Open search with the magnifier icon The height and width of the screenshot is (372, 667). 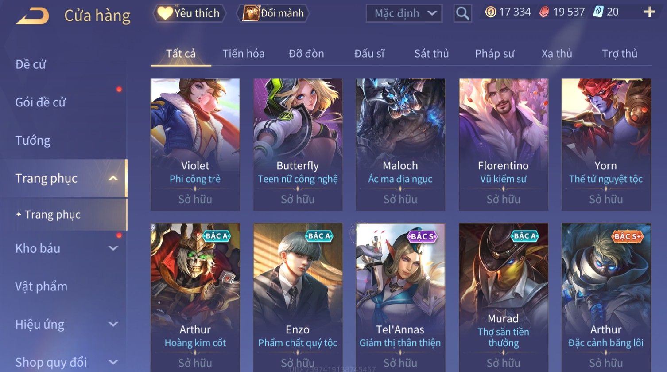coord(462,13)
